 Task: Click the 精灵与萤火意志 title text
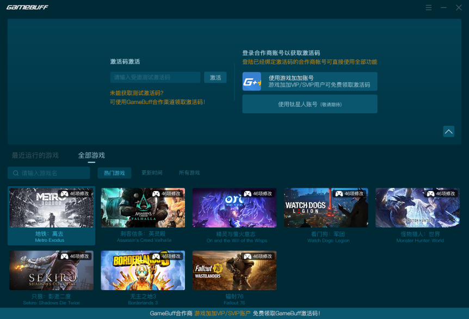(x=236, y=234)
